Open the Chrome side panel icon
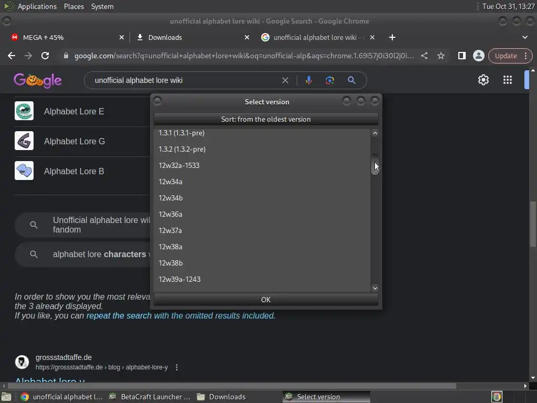The width and height of the screenshot is (537, 403). click(x=461, y=56)
